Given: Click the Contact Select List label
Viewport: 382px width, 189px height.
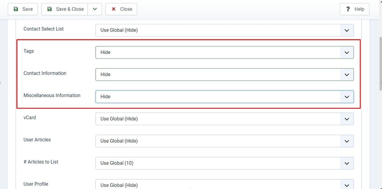Looking at the screenshot, I should click(44, 29).
